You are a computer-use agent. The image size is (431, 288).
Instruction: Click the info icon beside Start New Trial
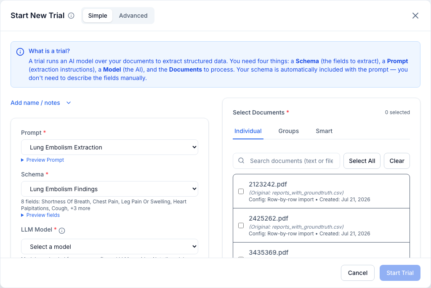(71, 16)
